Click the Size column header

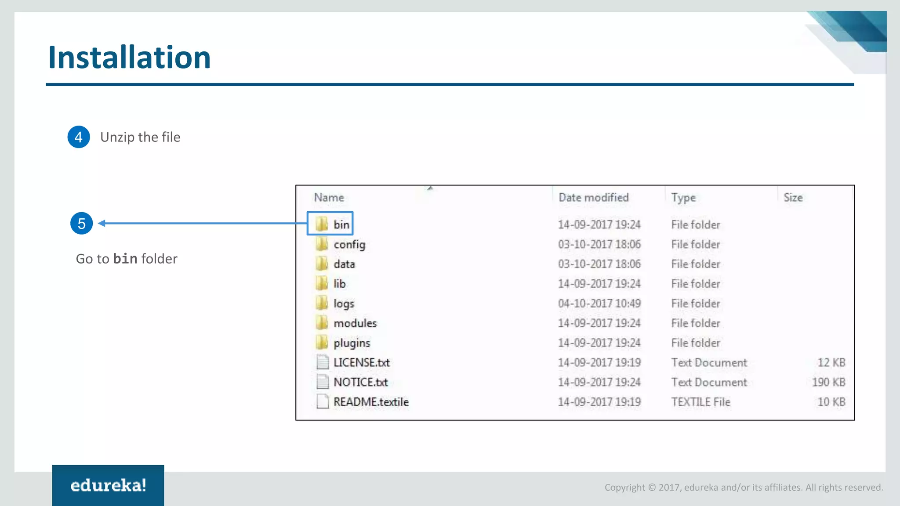click(x=793, y=198)
